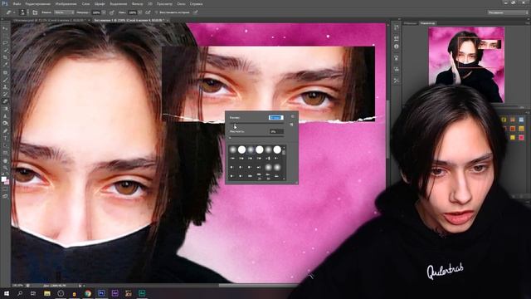This screenshot has height=299, width=531.
Task: Open the opacity slider arrow
Action: point(104,12)
